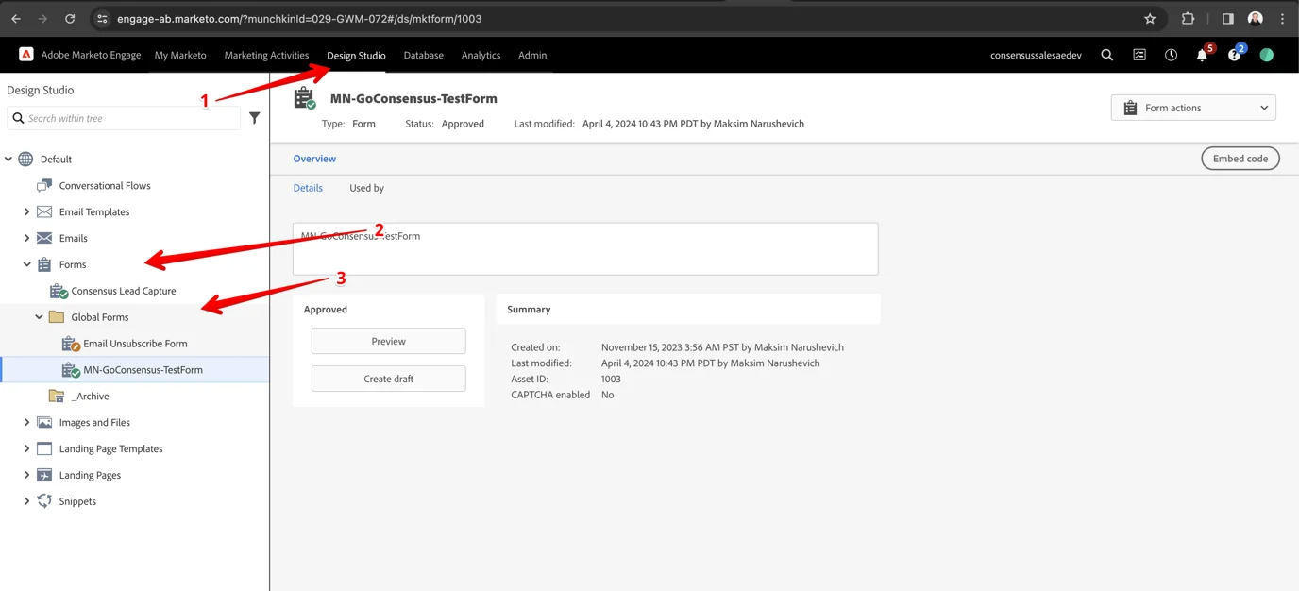The height and width of the screenshot is (591, 1299).
Task: Open the global search magnifier icon
Action: pyautogui.click(x=1107, y=55)
